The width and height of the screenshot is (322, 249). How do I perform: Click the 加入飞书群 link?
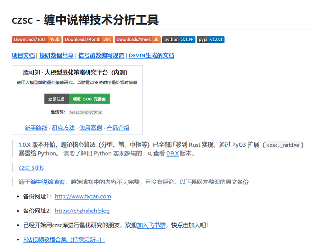tap(151, 225)
